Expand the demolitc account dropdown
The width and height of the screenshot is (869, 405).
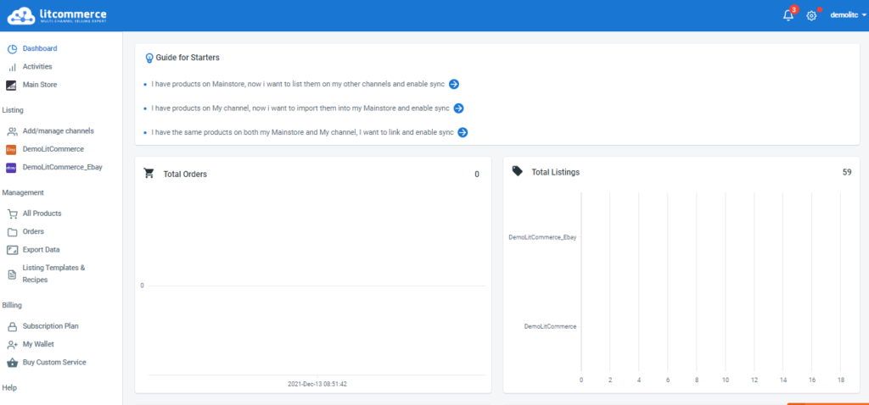coord(848,15)
